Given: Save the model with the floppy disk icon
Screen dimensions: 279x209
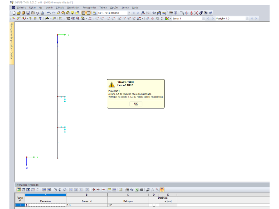Looking at the screenshot, I should click(x=28, y=13).
